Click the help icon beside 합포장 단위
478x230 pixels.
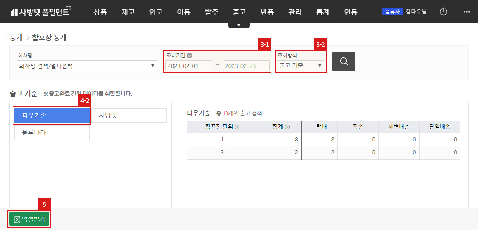click(237, 127)
